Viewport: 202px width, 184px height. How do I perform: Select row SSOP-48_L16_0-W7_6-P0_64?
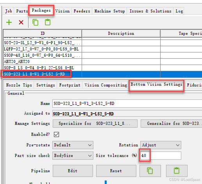(x=103, y=55)
